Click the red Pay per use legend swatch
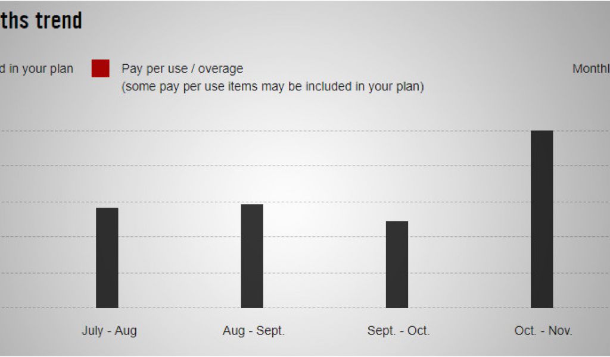 coord(100,68)
